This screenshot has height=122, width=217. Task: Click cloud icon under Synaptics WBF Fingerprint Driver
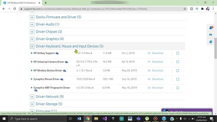point(36,90)
